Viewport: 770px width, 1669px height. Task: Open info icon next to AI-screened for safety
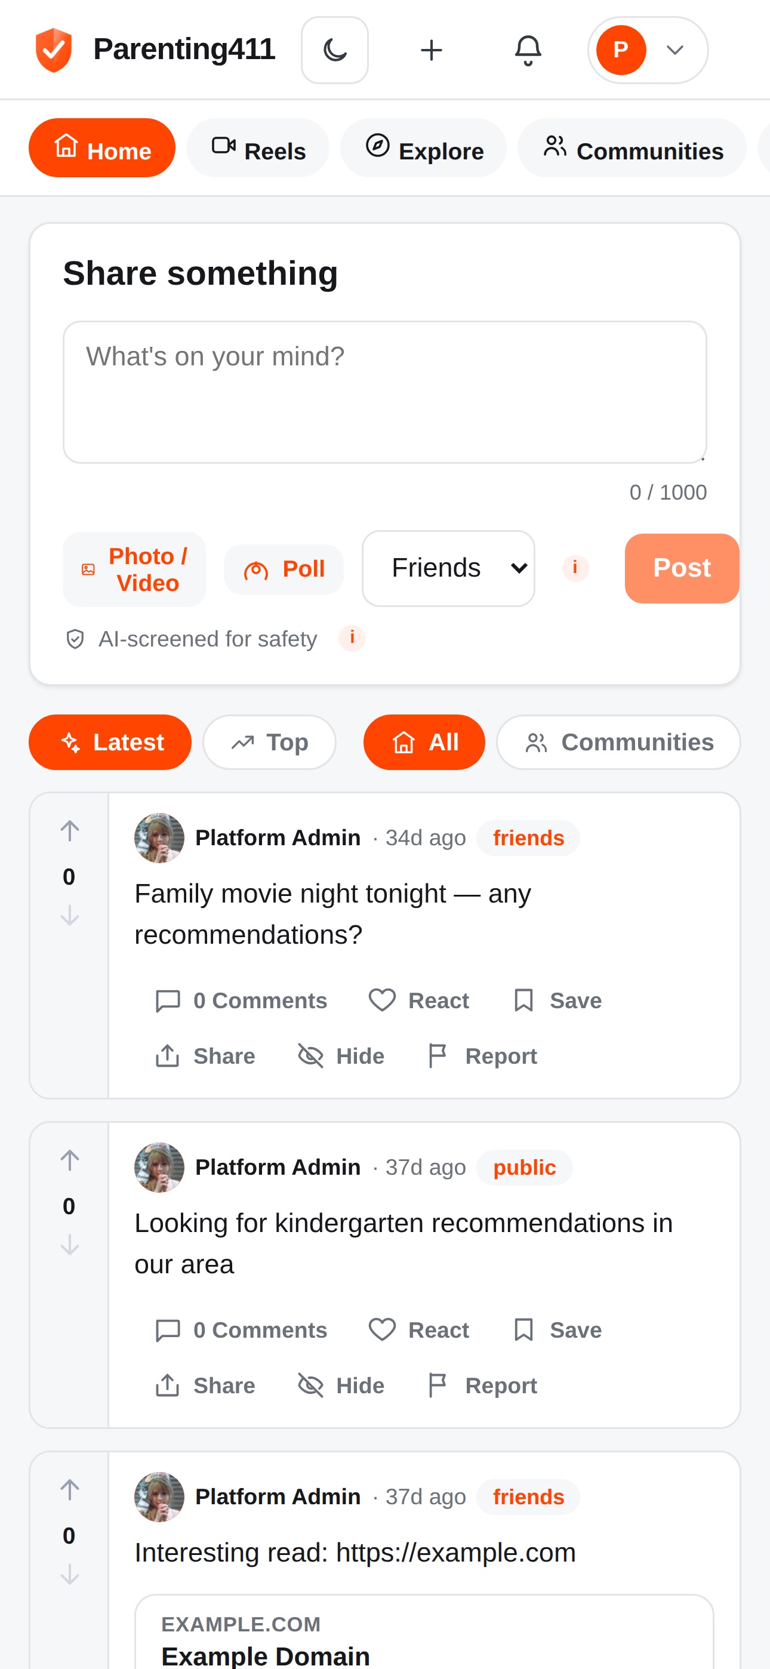(352, 638)
